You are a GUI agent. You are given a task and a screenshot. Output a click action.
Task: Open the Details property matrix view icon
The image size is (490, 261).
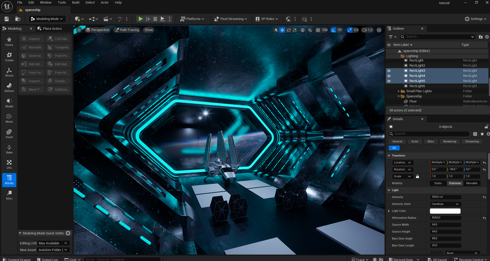click(x=475, y=134)
